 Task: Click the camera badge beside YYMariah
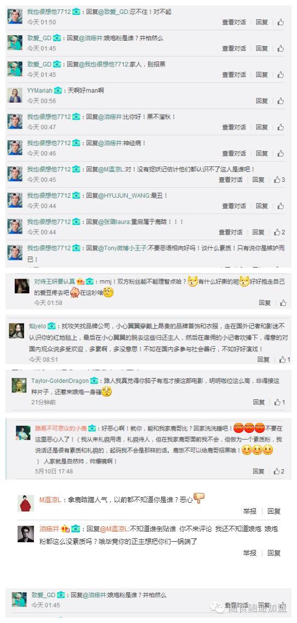[58, 91]
